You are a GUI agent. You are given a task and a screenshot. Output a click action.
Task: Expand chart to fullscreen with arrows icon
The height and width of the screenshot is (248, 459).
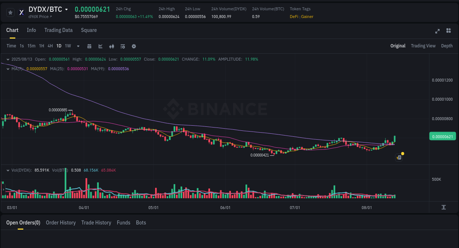(x=437, y=31)
